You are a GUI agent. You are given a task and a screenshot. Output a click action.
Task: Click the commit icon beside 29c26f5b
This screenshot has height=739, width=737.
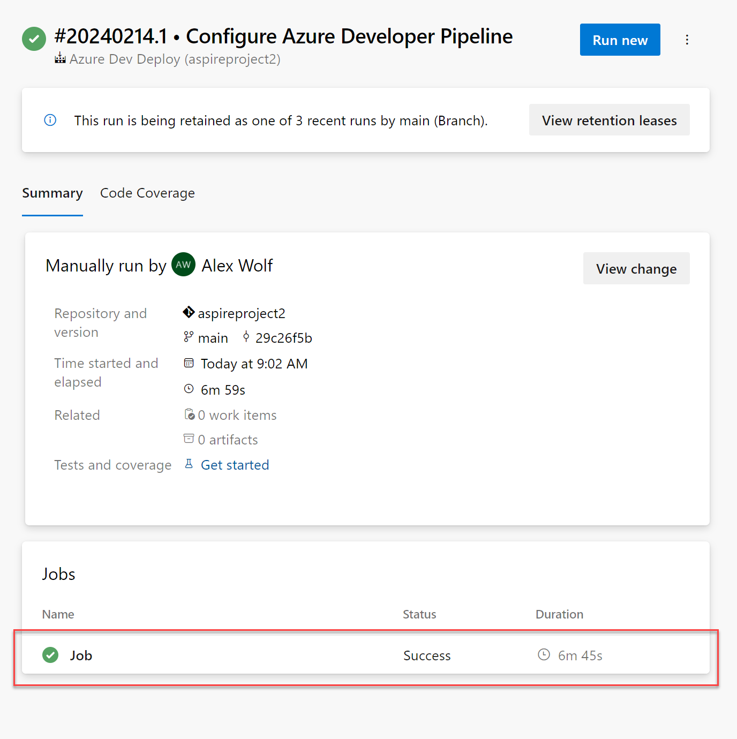246,337
